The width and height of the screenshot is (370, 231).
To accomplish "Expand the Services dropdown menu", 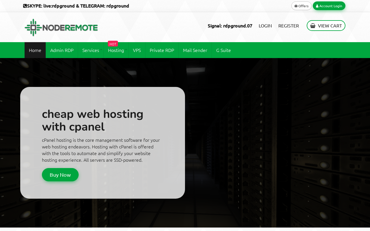I will click(91, 50).
